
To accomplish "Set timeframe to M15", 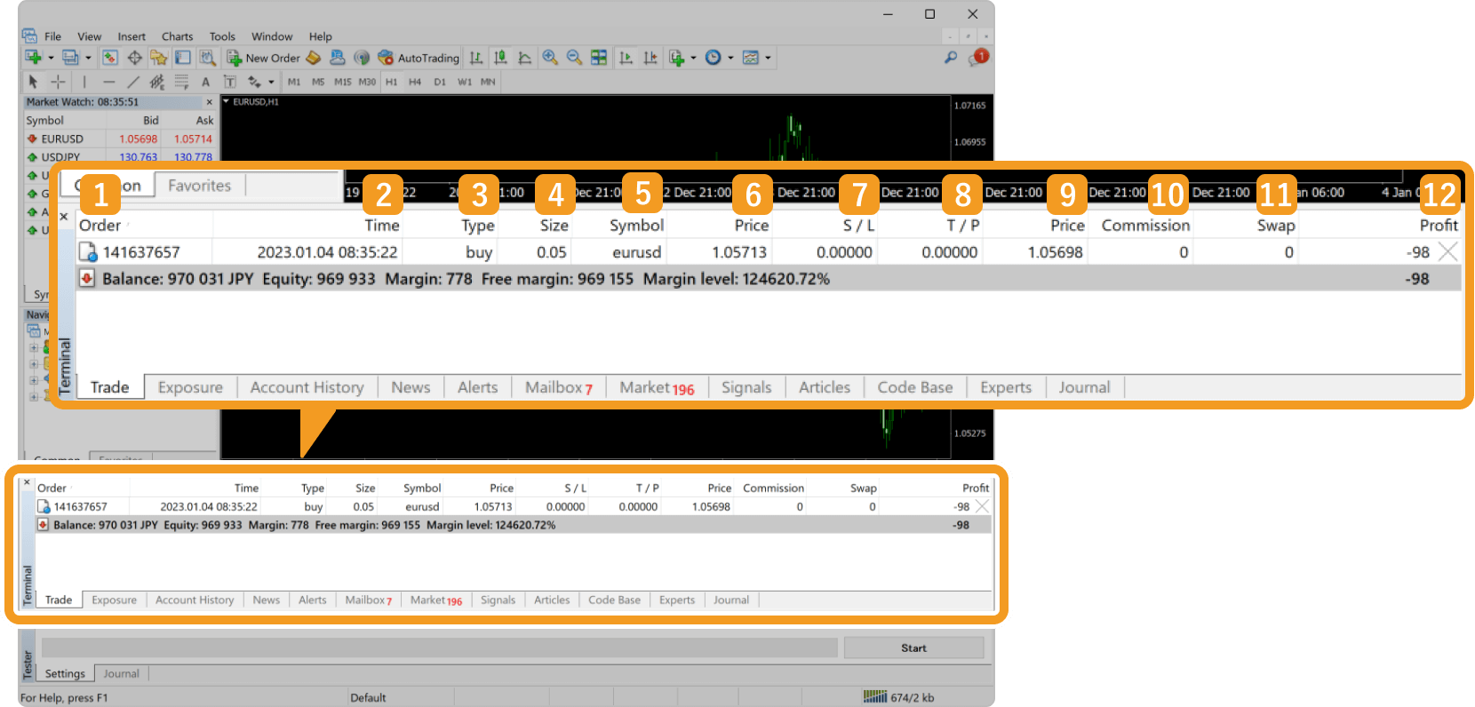I will 343,82.
